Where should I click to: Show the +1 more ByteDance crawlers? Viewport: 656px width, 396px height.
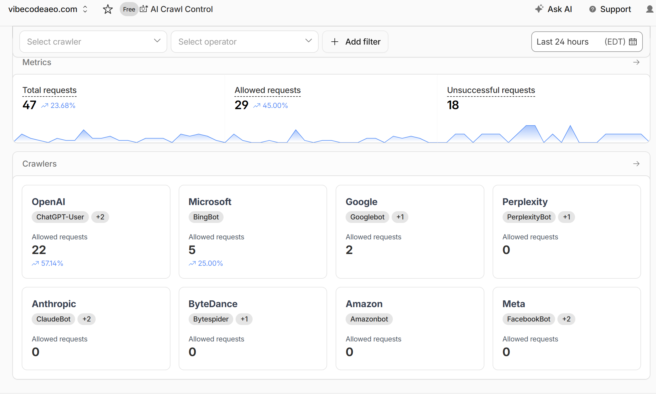(244, 319)
